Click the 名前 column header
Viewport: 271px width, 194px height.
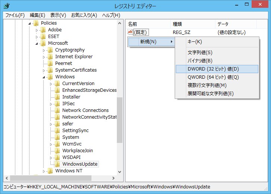click(x=148, y=24)
